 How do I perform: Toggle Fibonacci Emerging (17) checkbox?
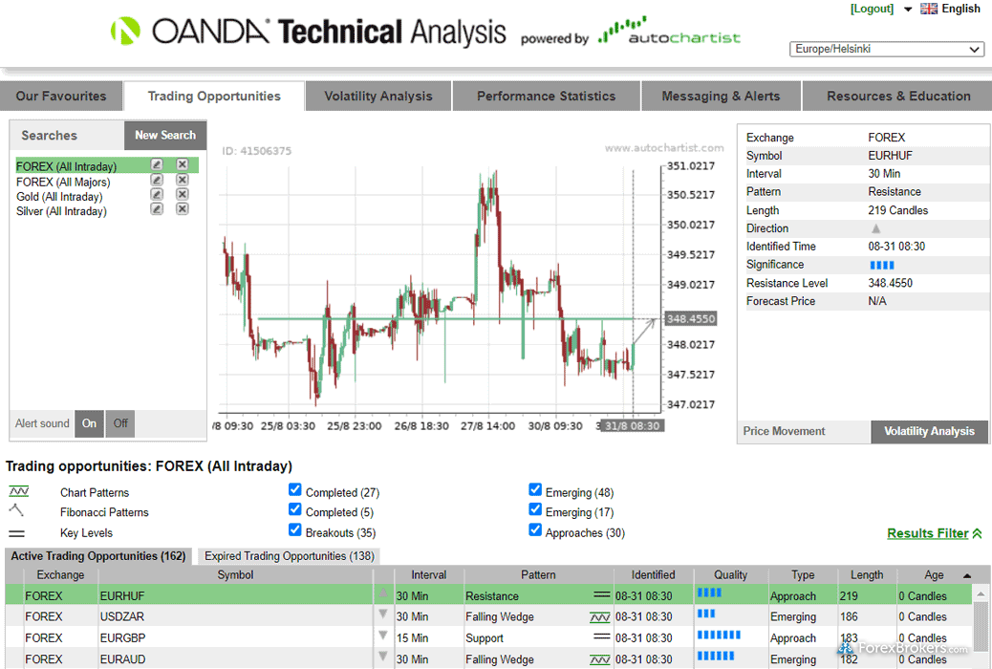coord(535,508)
